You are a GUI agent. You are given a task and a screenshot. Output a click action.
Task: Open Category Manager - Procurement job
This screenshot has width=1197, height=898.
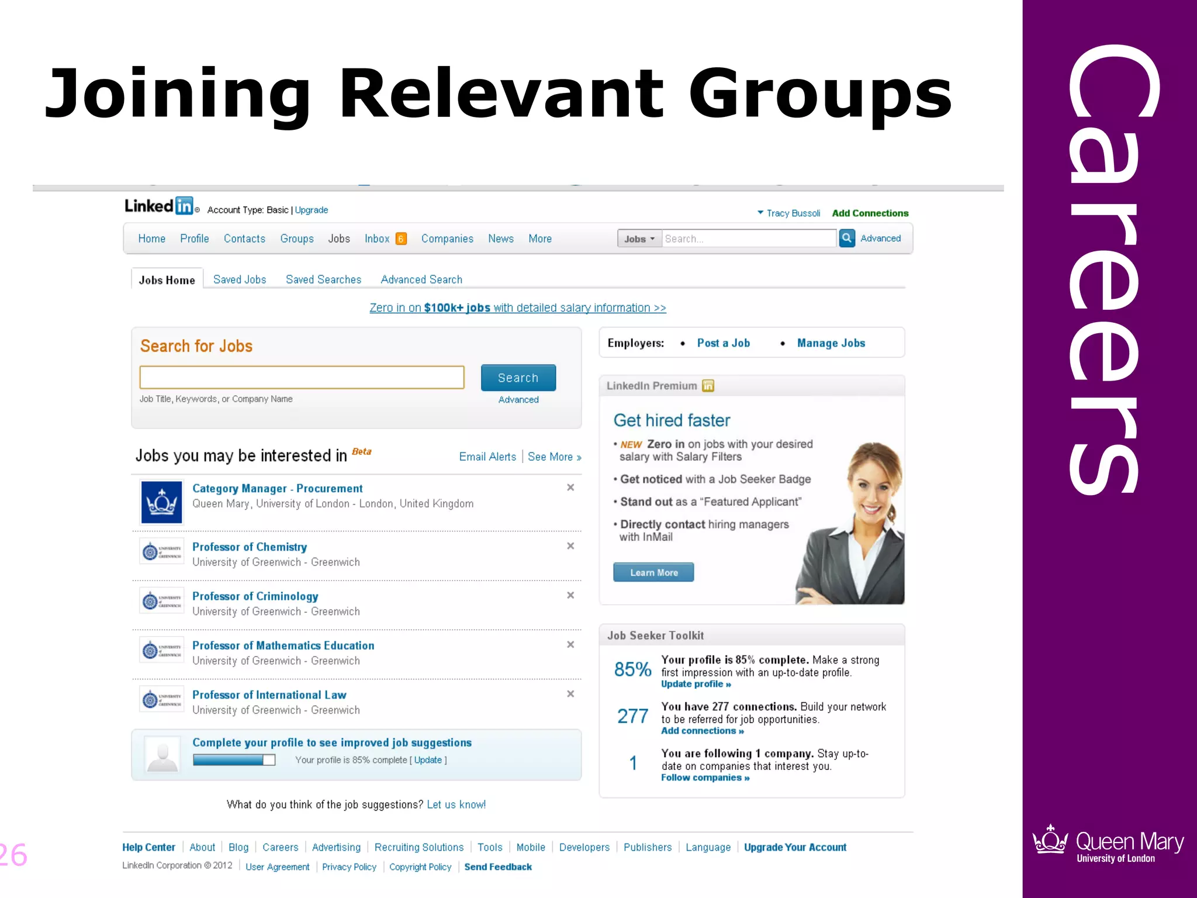pos(278,488)
